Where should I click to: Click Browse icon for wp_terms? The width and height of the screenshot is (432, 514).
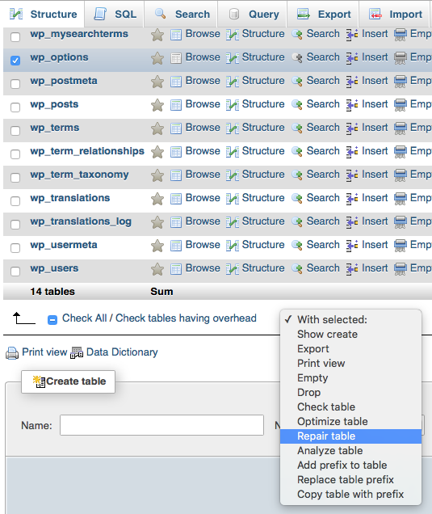pos(176,128)
